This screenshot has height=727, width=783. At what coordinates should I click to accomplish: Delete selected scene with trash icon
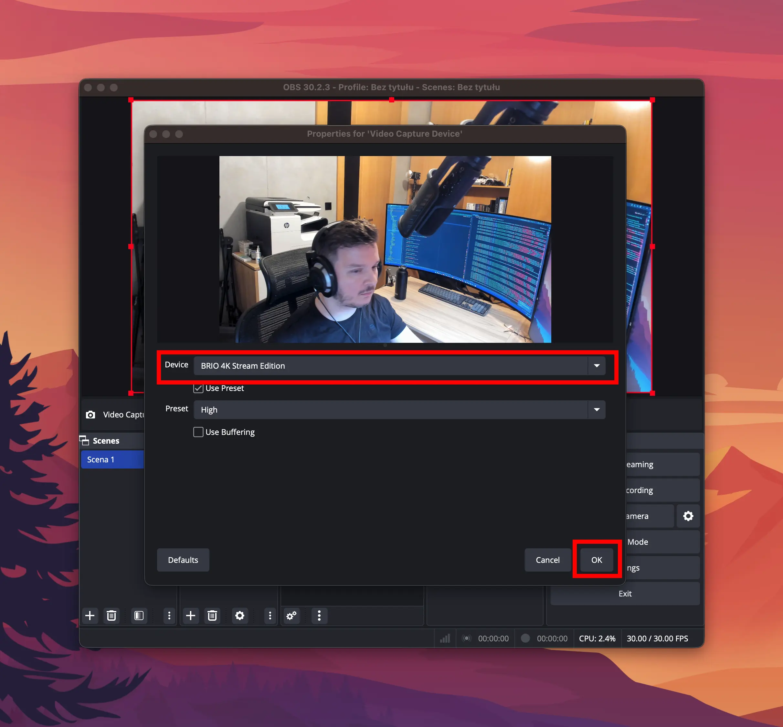point(111,615)
